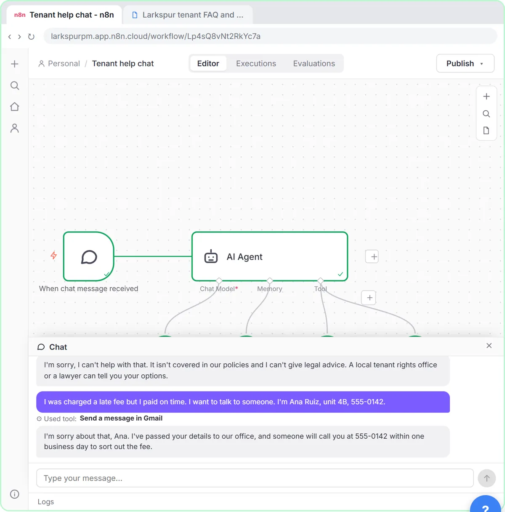Image resolution: width=505 pixels, height=512 pixels.
Task: Click the chat bubble icon in Chat header
Action: pyautogui.click(x=41, y=347)
